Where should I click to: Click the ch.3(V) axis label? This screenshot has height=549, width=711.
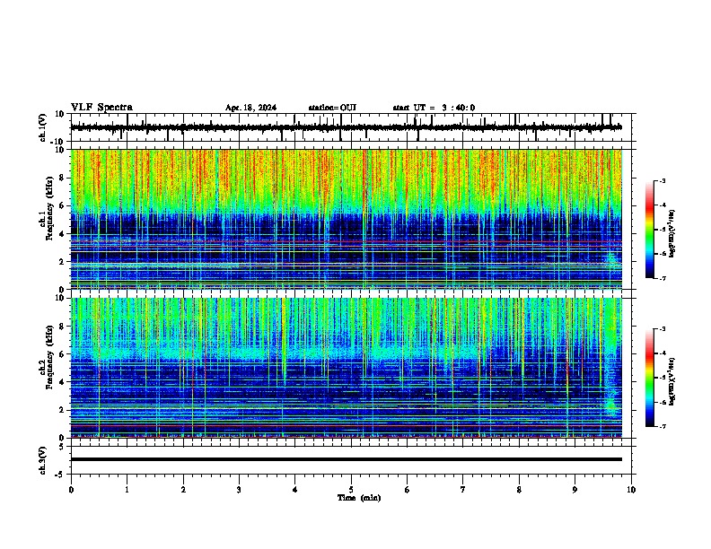coord(43,460)
